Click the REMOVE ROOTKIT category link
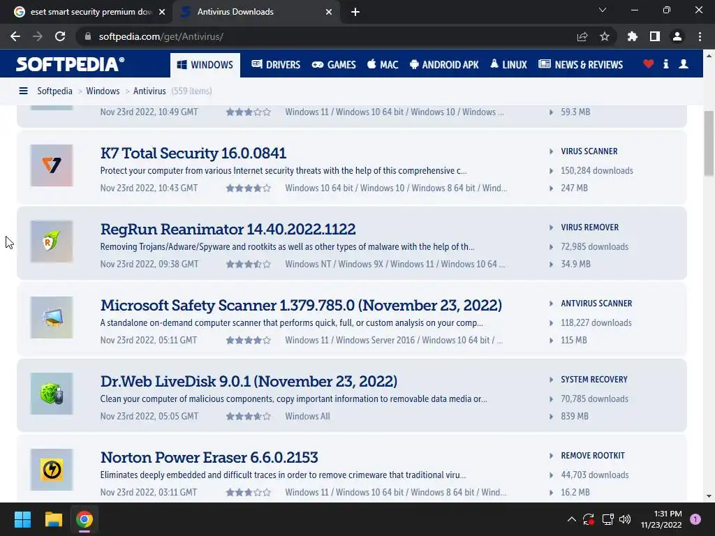The image size is (715, 536). 593,456
